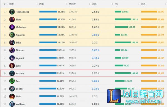Select Amumu's 3.03:1 KDA value
Image resolution: width=167 pixels, height=107 pixels.
(95, 35)
